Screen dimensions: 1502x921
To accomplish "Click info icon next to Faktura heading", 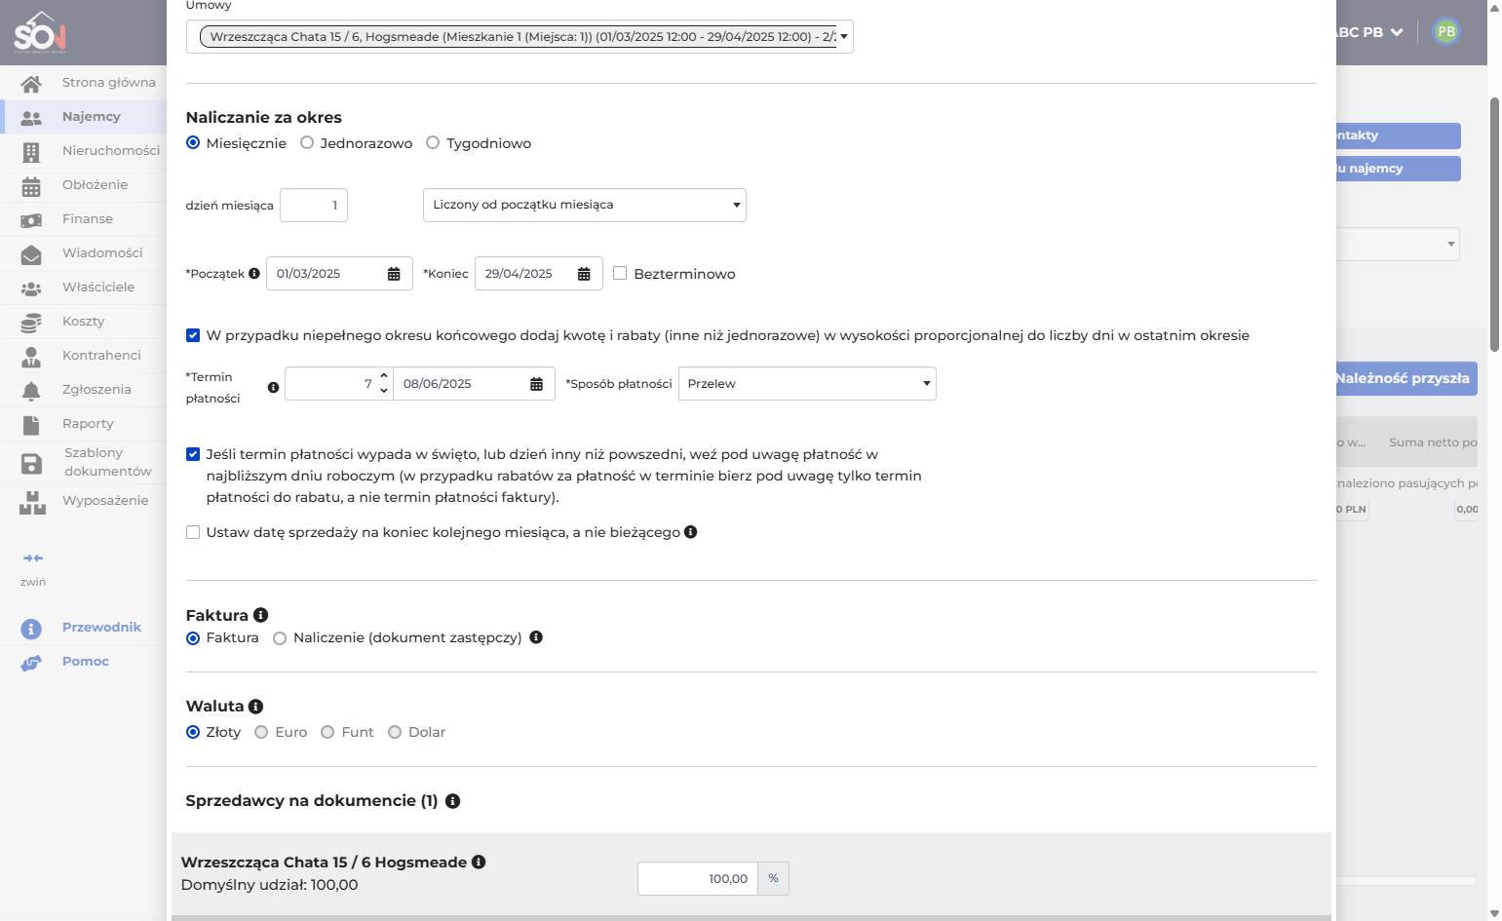I will (x=260, y=615).
